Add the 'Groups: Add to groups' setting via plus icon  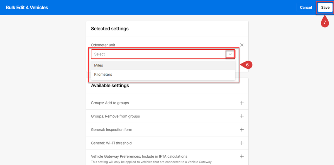click(x=242, y=103)
